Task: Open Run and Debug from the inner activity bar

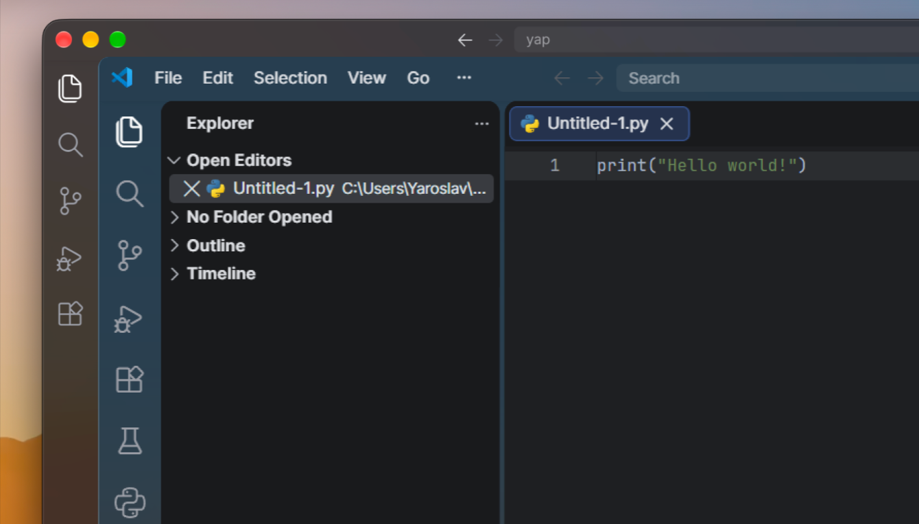Action: coord(128,319)
